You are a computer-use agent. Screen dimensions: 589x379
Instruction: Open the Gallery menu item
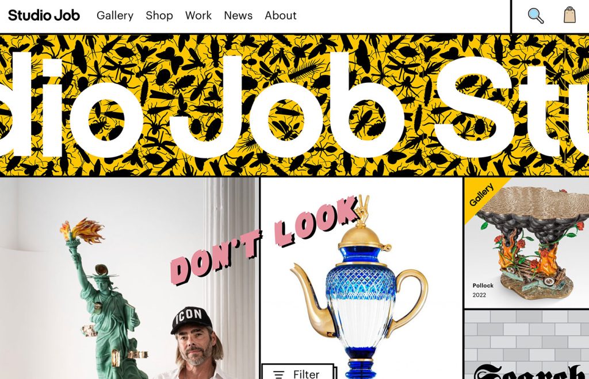pyautogui.click(x=115, y=16)
